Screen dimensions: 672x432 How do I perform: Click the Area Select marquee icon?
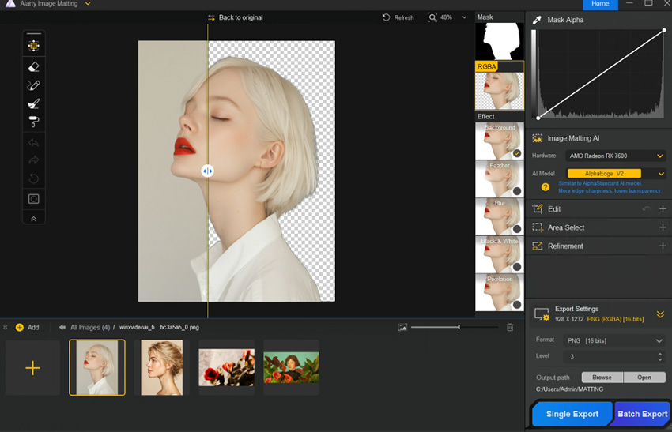(x=538, y=227)
